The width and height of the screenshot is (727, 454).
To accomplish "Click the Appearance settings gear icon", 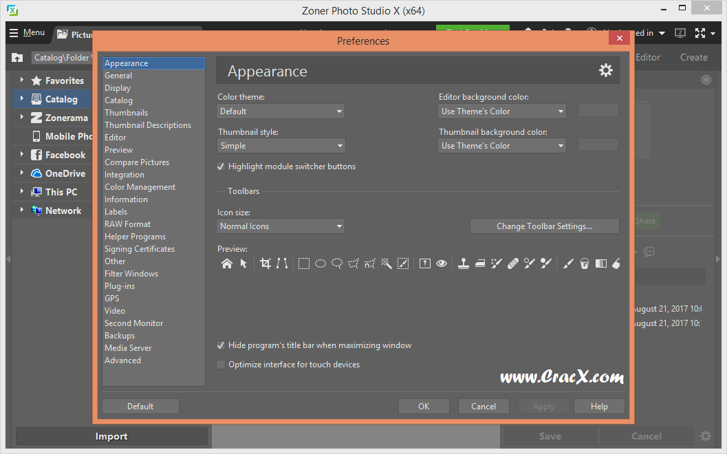I will [x=605, y=70].
